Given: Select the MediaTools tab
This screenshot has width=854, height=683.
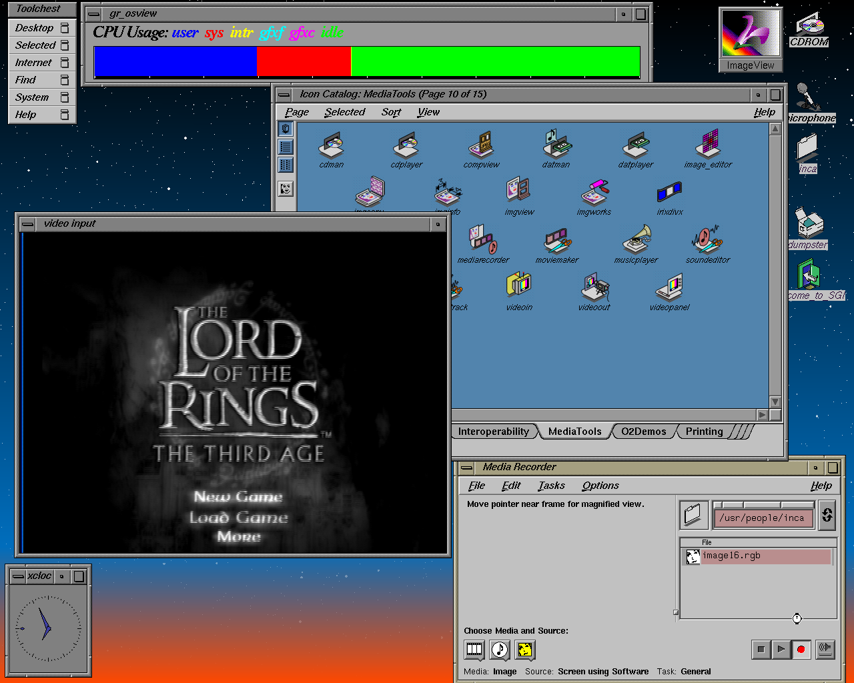Looking at the screenshot, I should 574,432.
